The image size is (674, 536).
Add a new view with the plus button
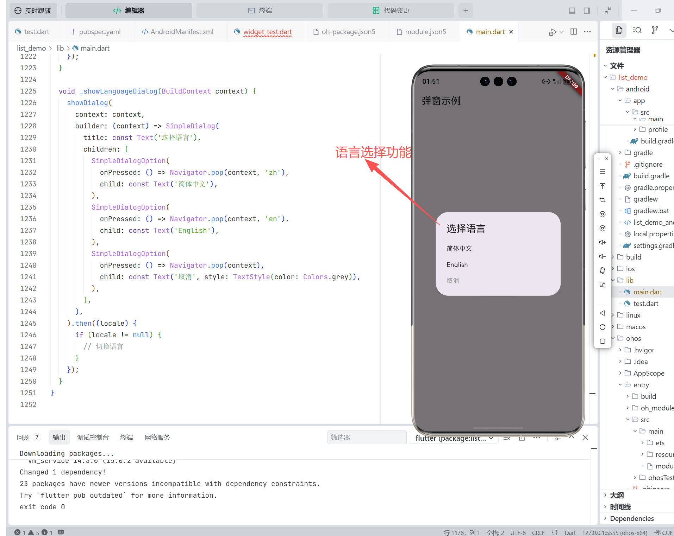(466, 11)
